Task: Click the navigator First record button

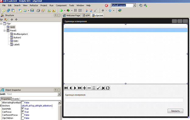Action: (66, 88)
